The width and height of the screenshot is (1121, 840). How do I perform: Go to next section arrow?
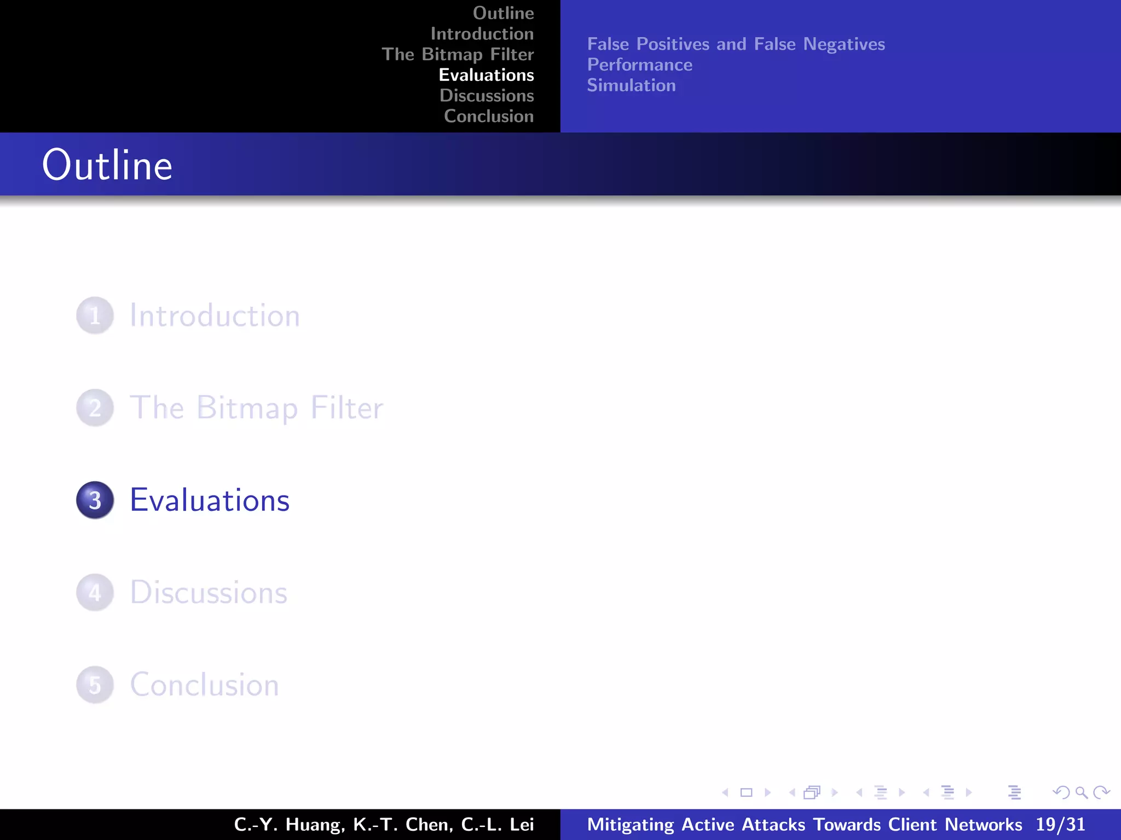969,792
